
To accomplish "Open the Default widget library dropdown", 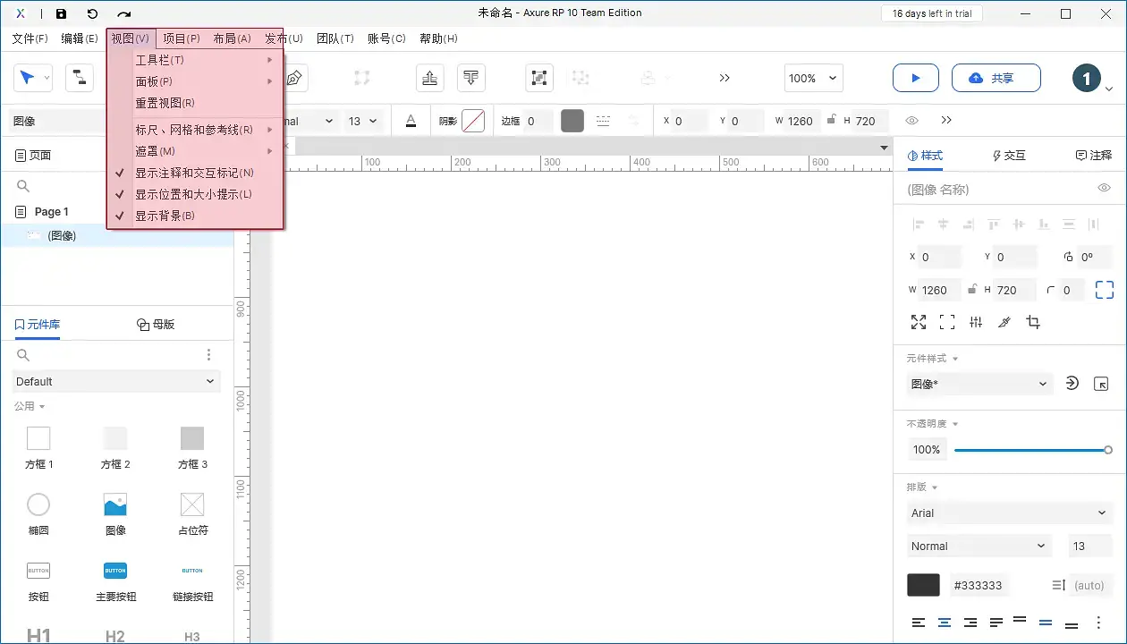I will tap(116, 381).
